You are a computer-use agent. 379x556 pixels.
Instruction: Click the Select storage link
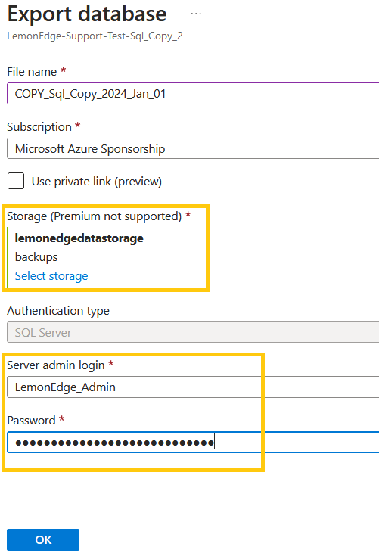click(51, 276)
